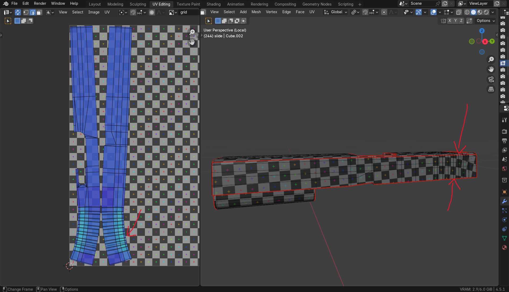Open the UV menu in UV editor
509x292 pixels.
coord(107,12)
